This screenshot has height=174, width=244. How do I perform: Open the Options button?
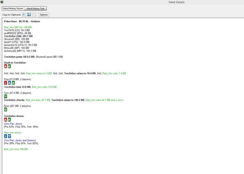tap(44, 15)
